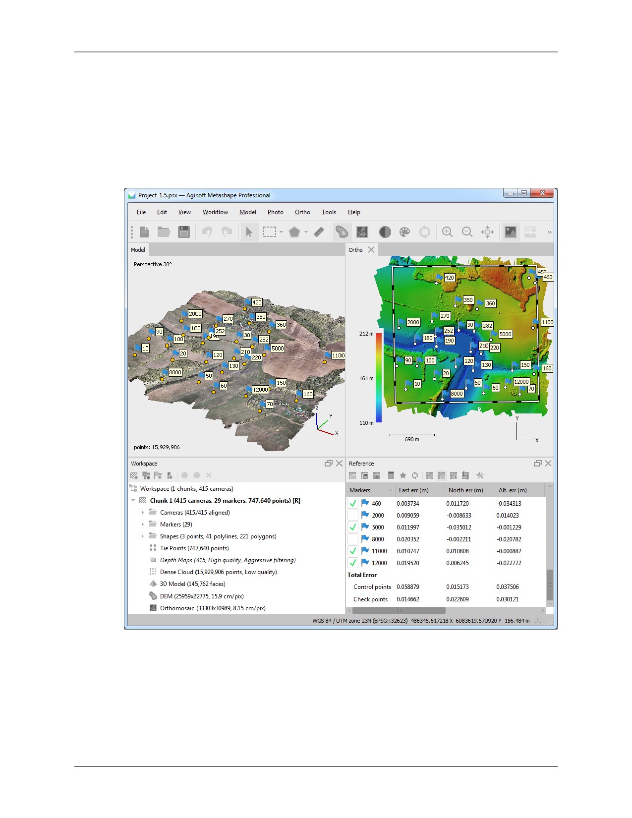Click the Reference panel horizontal scrollbar
Viewport: 632px width, 818px height.
click(399, 611)
